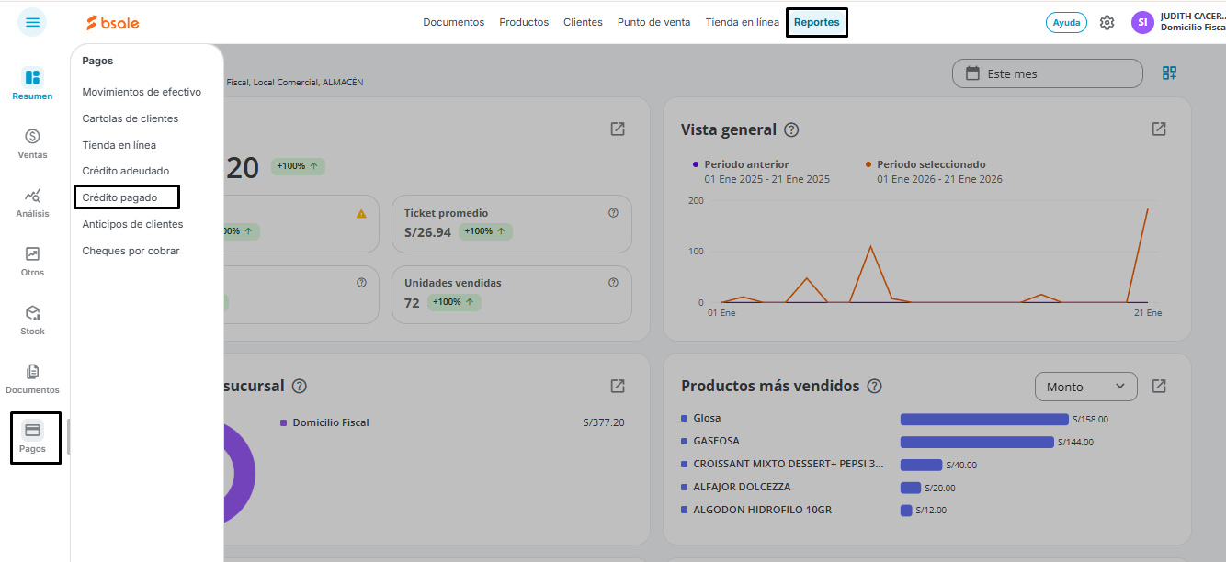Click the purple donut chart
Viewport: 1226px width, 562px height.
(x=240, y=475)
